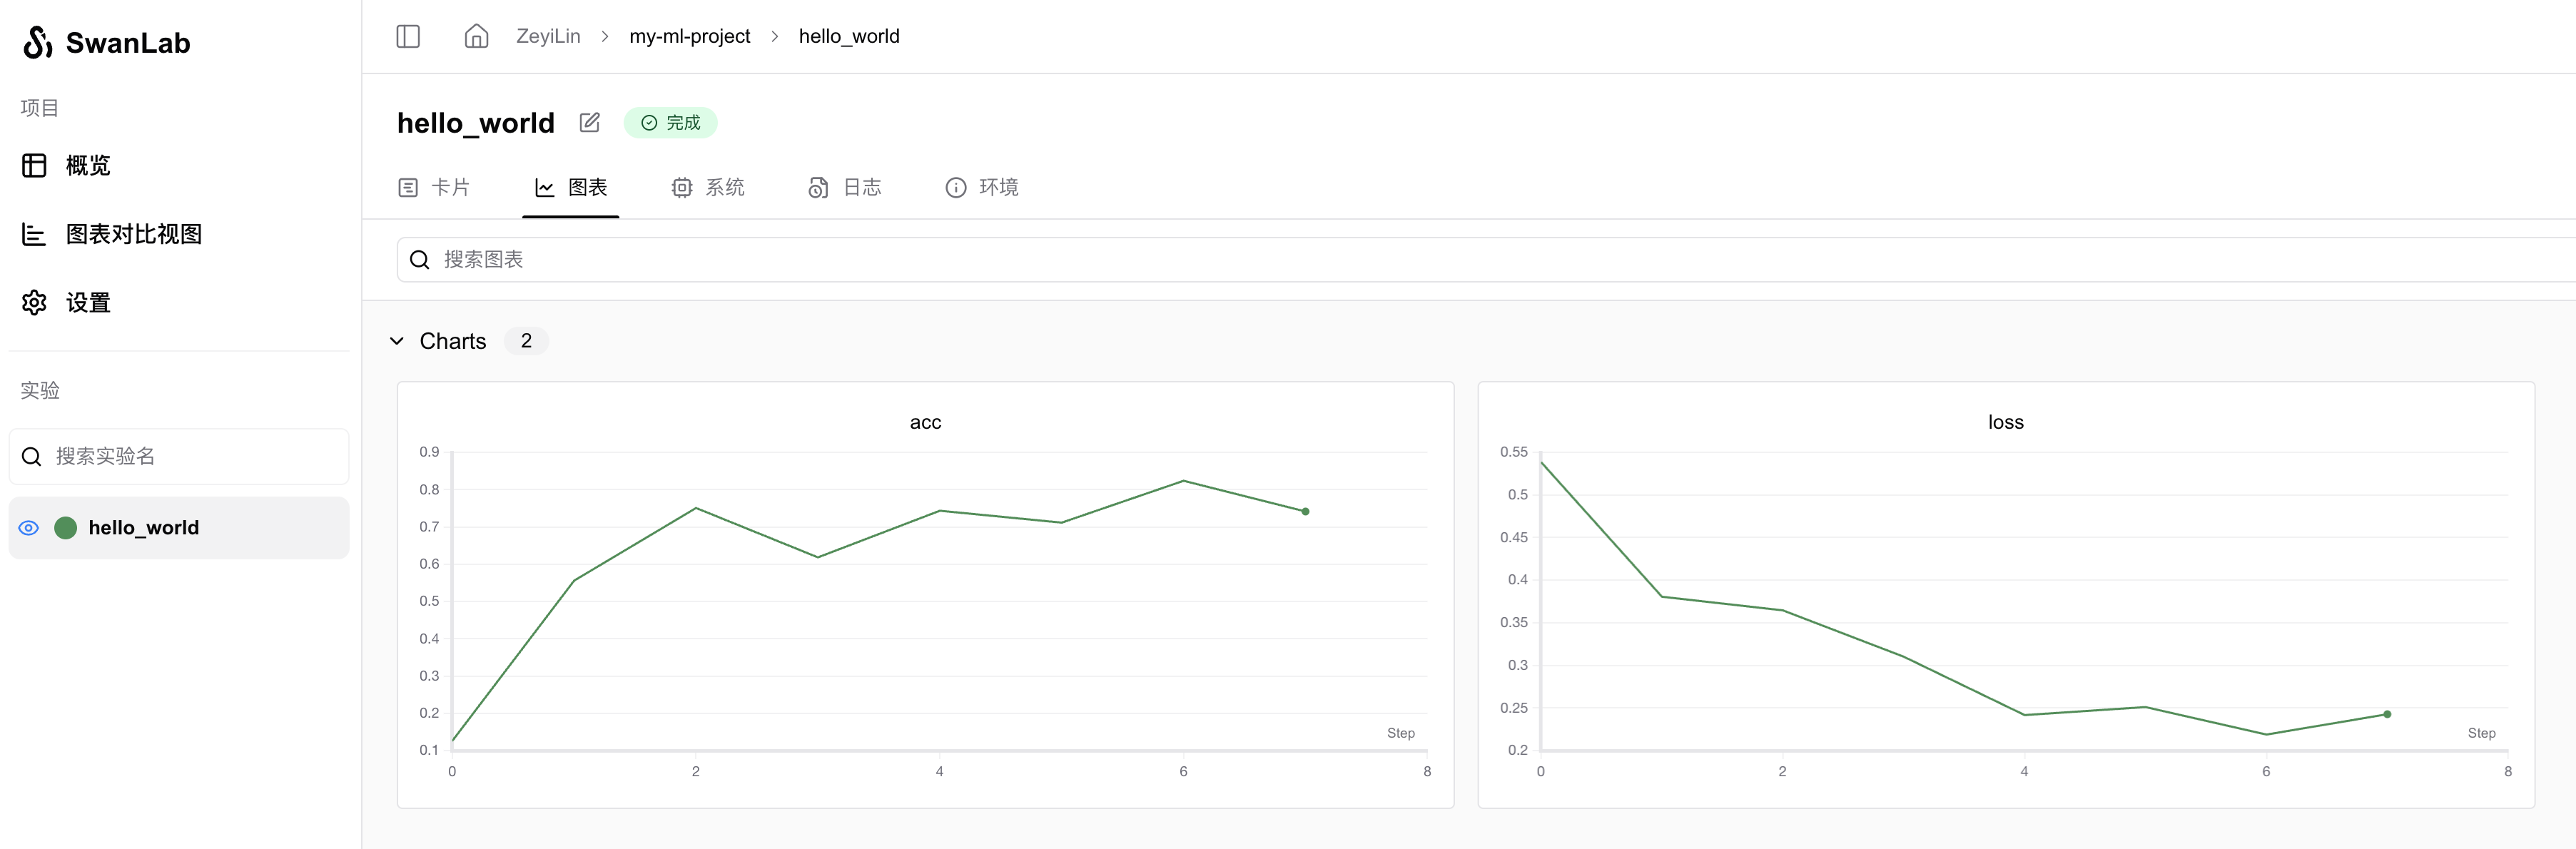Click the SwanLab logo icon
This screenshot has width=2576, height=849.
pyautogui.click(x=38, y=42)
